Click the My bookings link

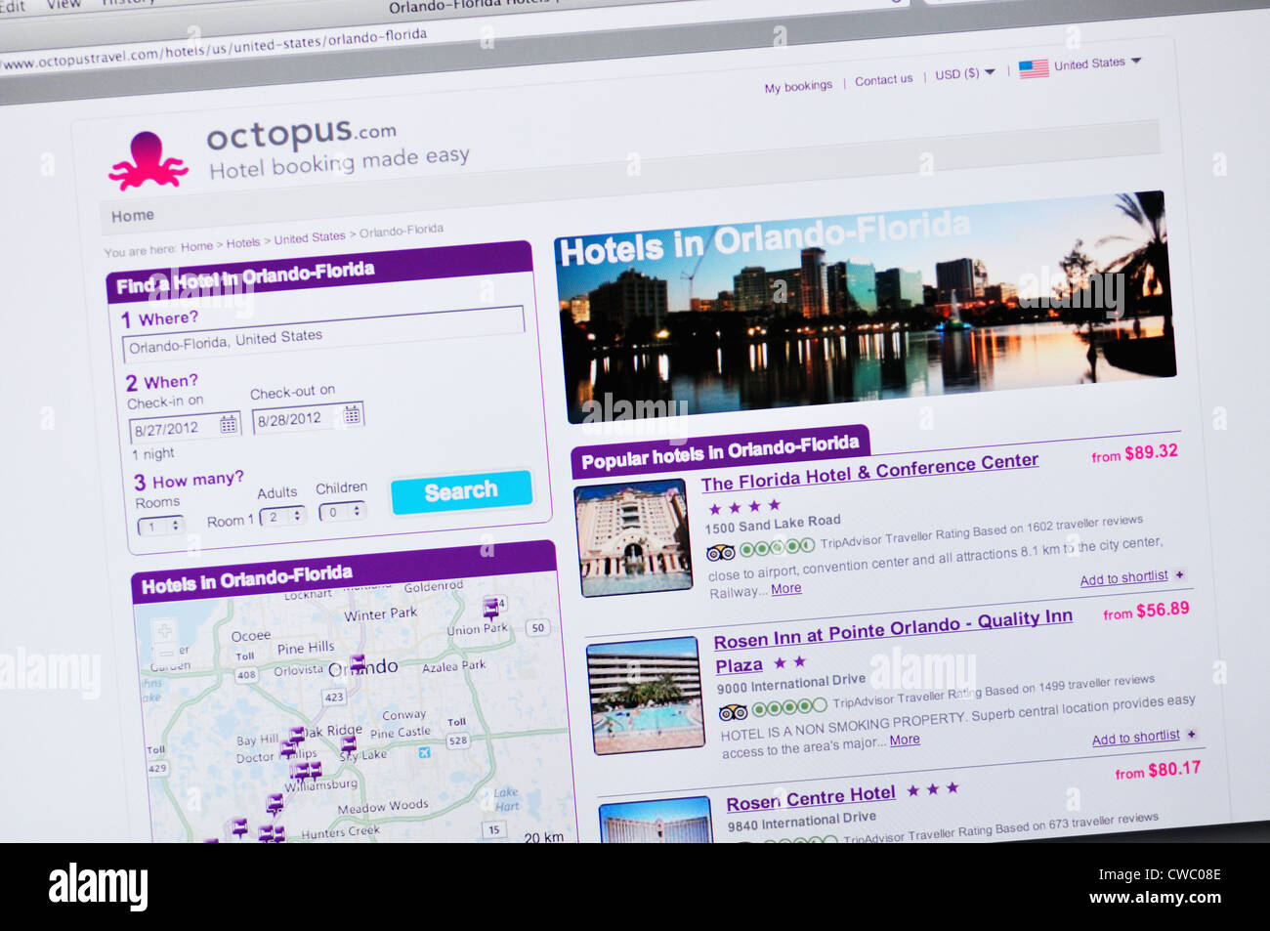pyautogui.click(x=798, y=86)
